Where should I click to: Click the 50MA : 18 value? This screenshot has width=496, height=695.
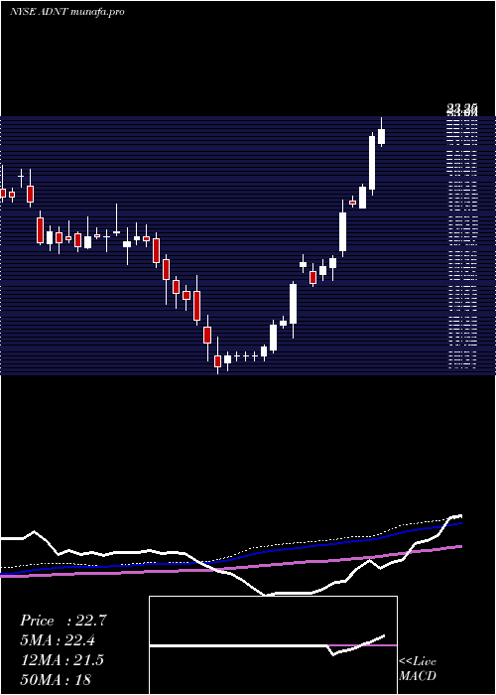(x=56, y=679)
